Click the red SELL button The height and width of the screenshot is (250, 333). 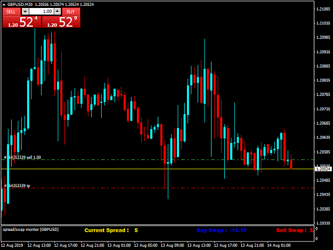tap(12, 12)
